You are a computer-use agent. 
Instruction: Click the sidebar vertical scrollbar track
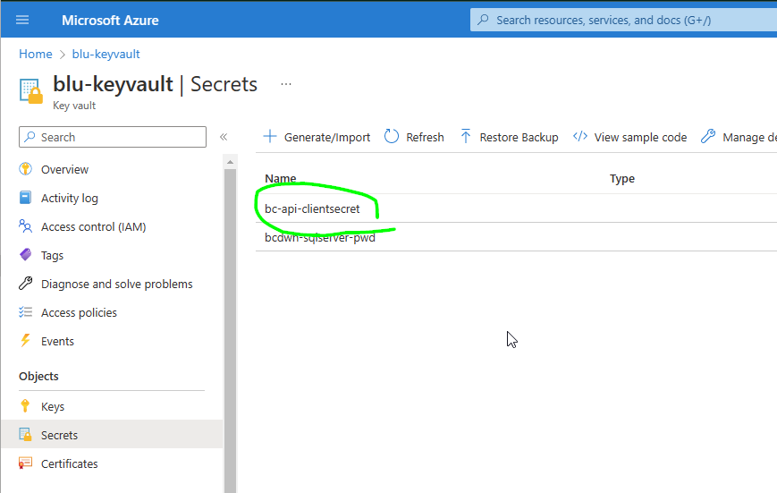pyautogui.click(x=230, y=331)
